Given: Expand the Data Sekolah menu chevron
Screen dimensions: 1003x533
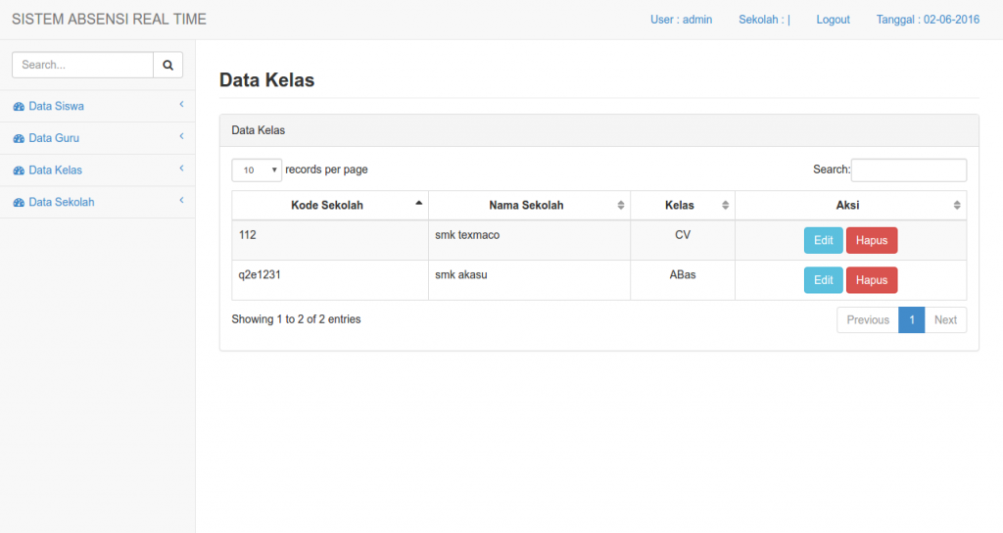Looking at the screenshot, I should click(181, 201).
